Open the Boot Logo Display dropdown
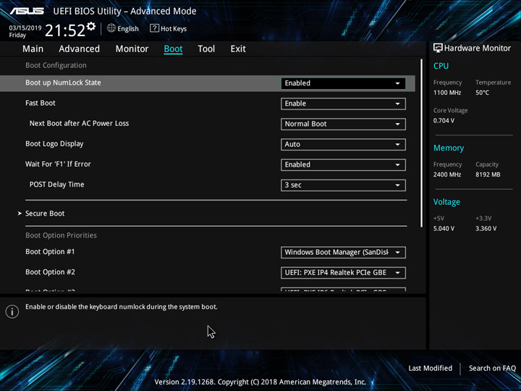This screenshot has width=521, height=391. [x=343, y=144]
